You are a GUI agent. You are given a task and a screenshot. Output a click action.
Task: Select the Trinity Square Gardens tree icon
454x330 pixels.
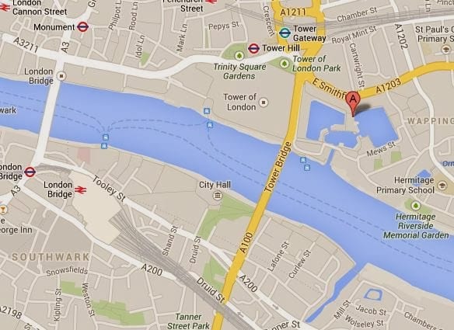[239, 56]
